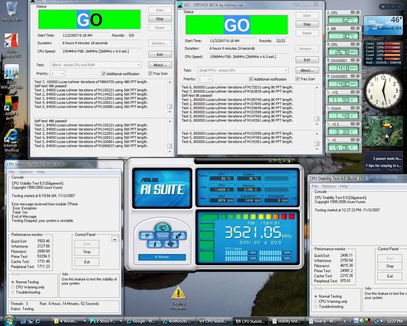This screenshot has height=326, width=407.
Task: Open the AVG 7.5 desktop icon
Action: 11,106
